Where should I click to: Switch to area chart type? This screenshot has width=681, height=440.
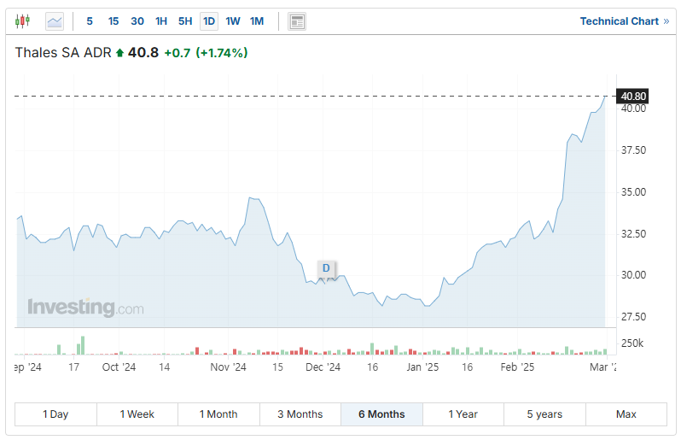(x=55, y=21)
